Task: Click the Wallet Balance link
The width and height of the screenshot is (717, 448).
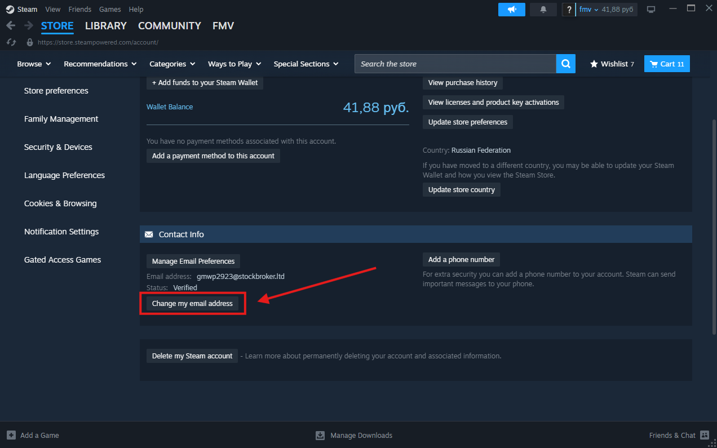Action: click(x=170, y=107)
